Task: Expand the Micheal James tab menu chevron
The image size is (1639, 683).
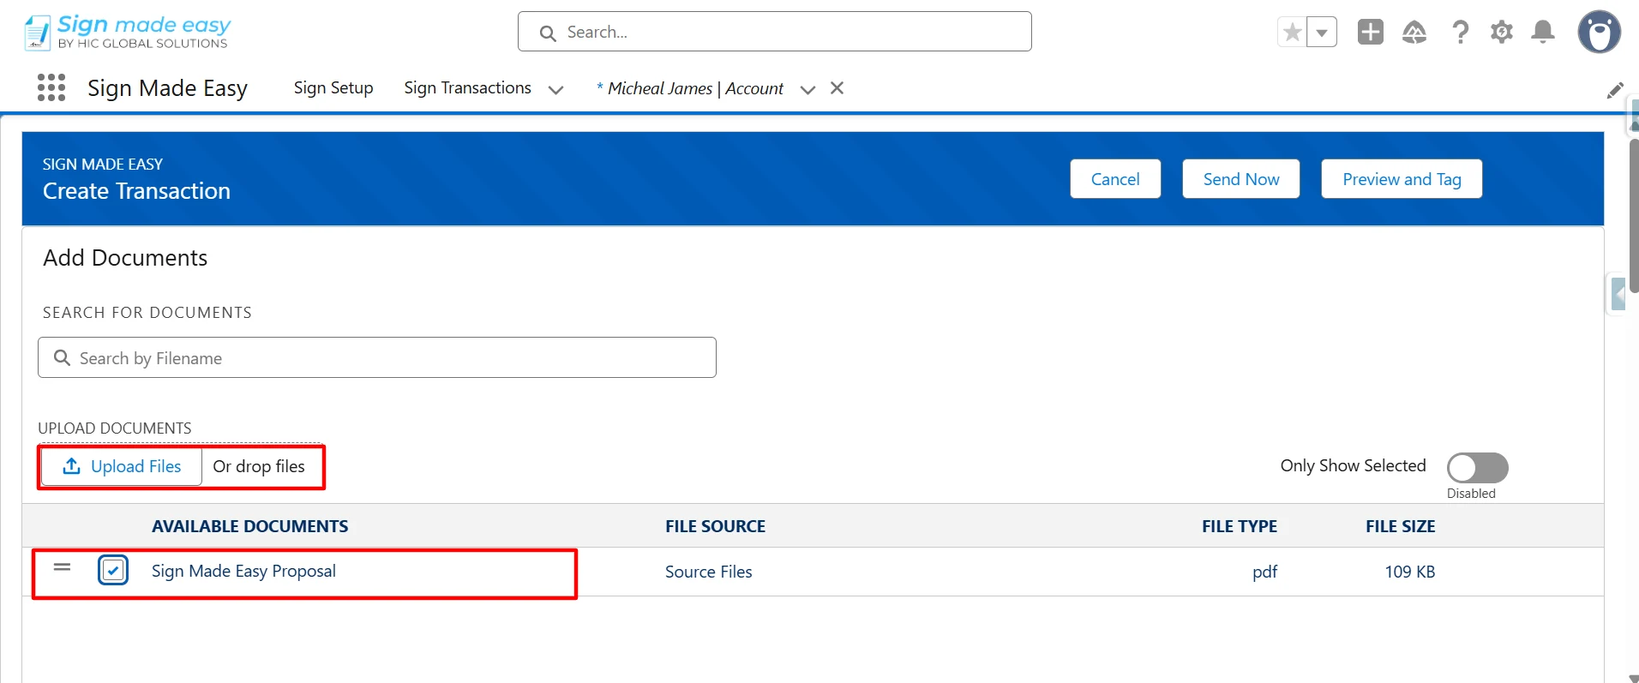Action: pos(807,89)
